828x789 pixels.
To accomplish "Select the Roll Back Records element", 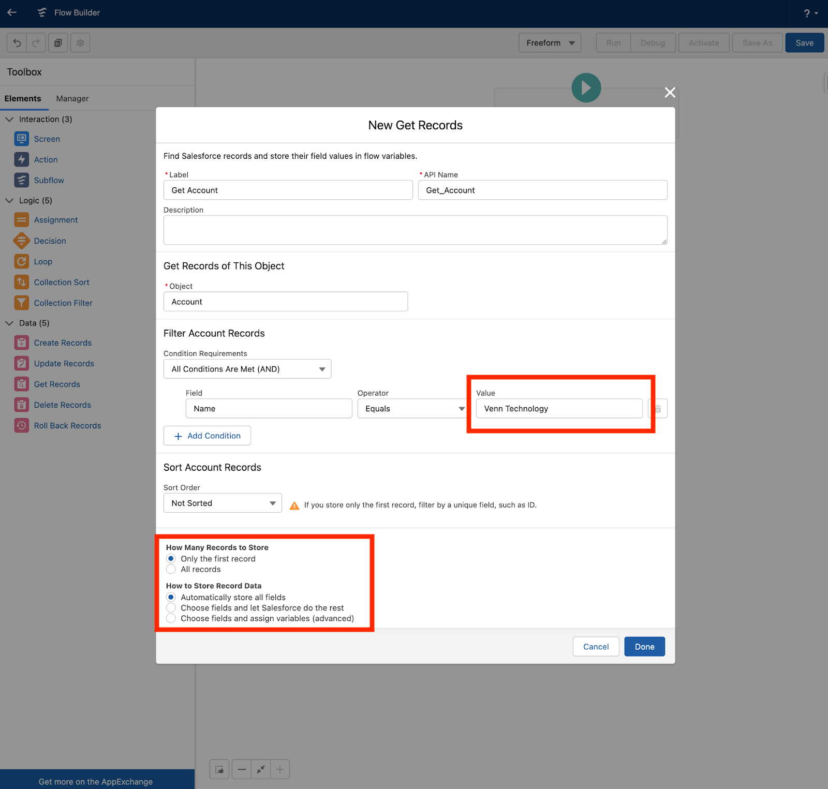I will coord(67,425).
